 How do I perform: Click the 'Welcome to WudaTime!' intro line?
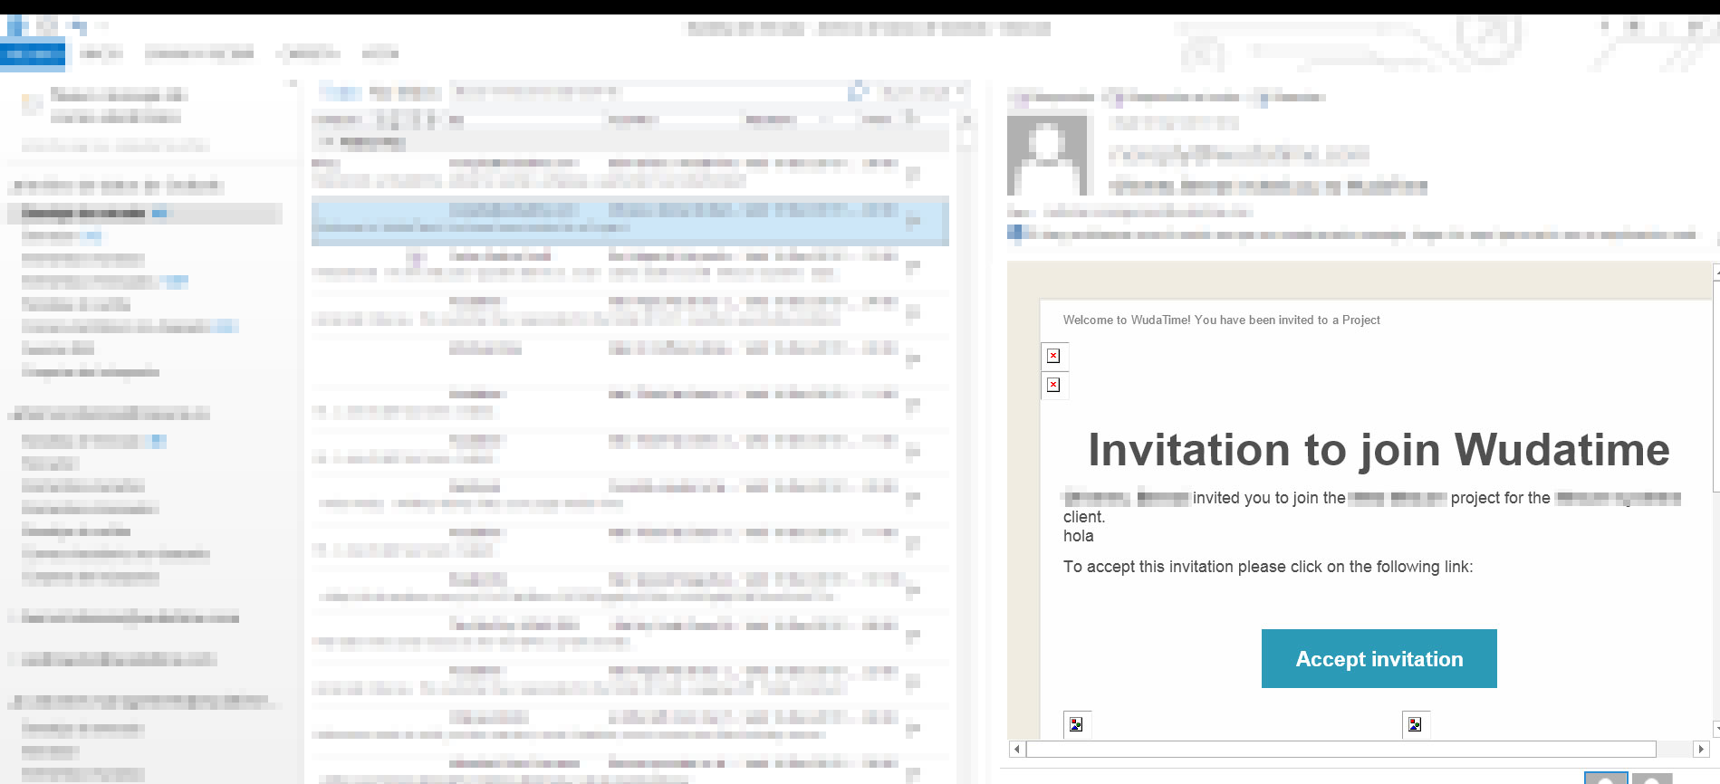click(1221, 320)
